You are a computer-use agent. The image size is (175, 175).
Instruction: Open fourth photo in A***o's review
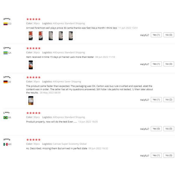61,36
